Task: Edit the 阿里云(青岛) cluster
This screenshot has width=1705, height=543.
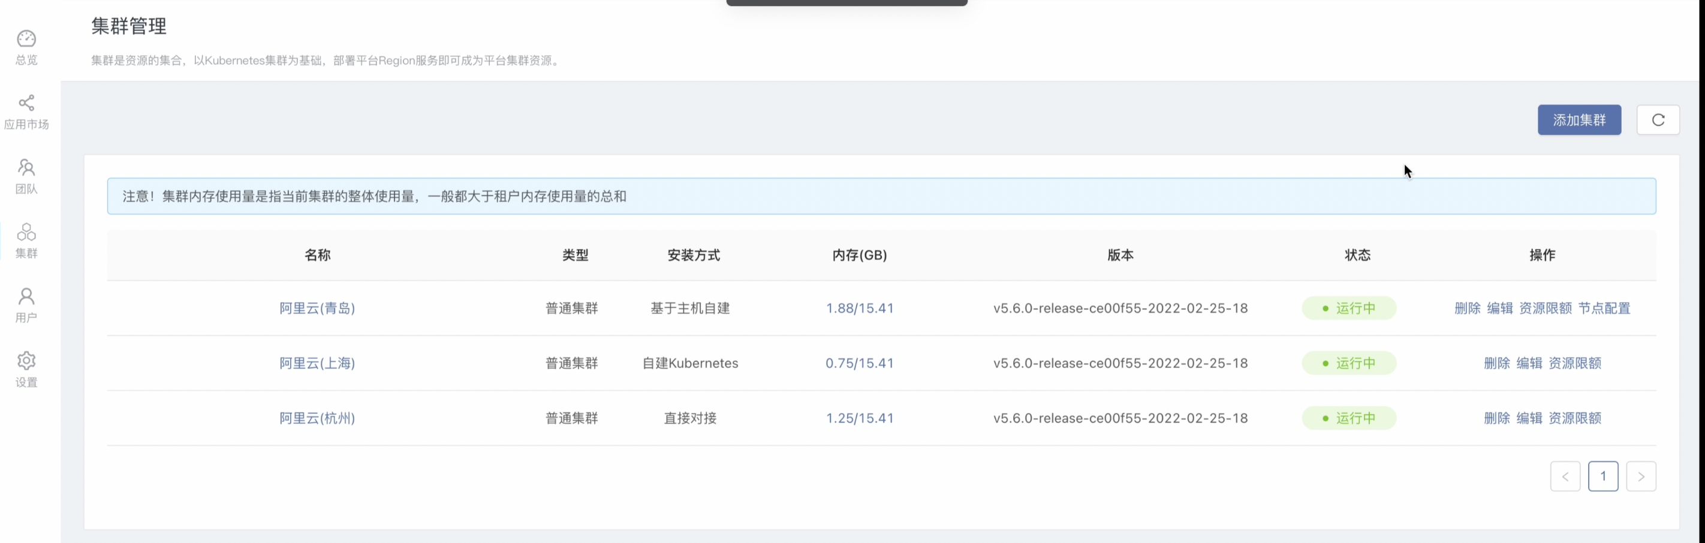Action: tap(1500, 308)
